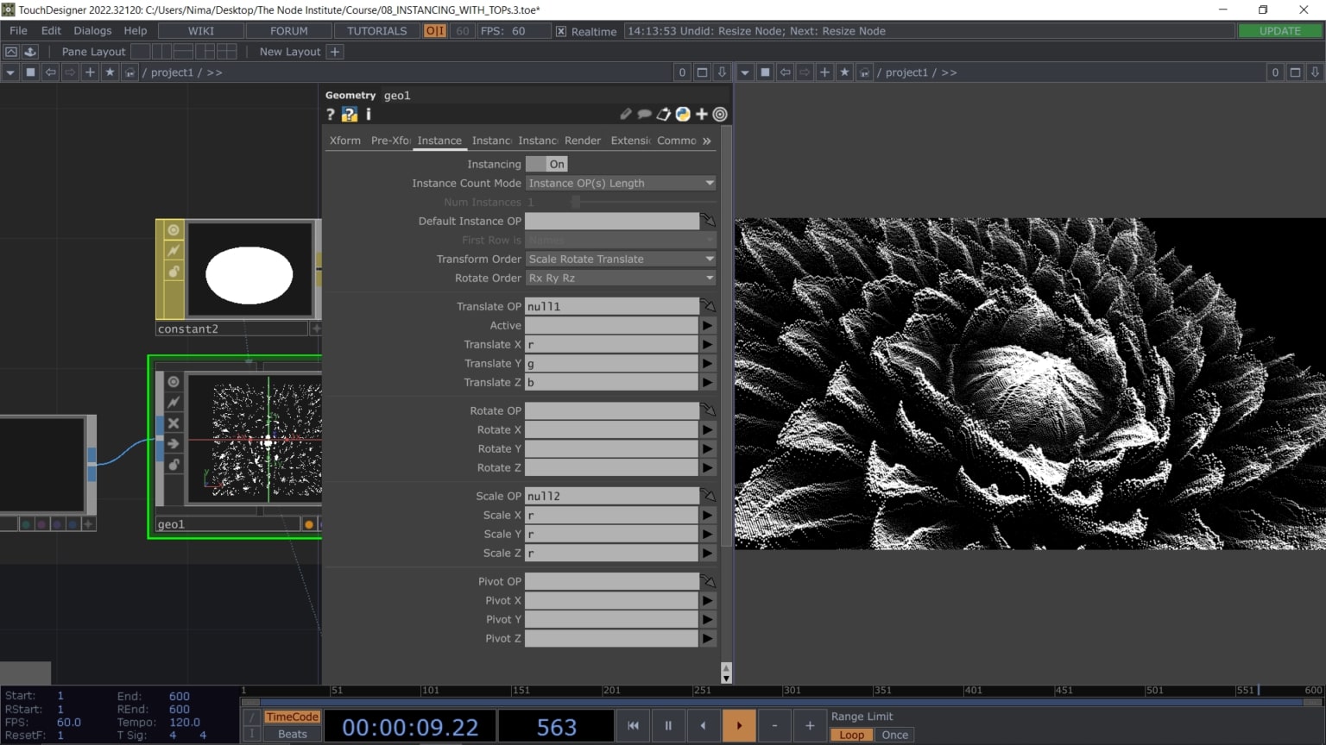
Task: Toggle the render flag on geo1
Action: point(172,444)
